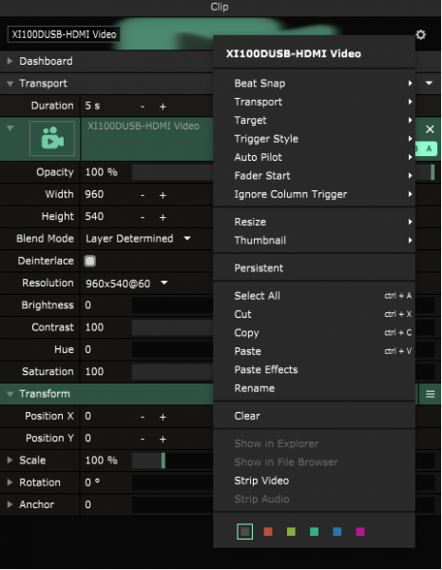Expand the Scale parameter triangle

tap(10, 461)
